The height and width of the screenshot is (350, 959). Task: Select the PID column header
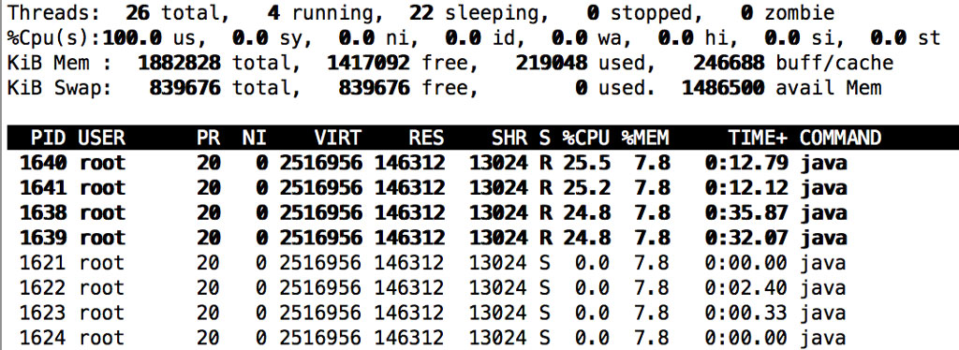coord(50,138)
